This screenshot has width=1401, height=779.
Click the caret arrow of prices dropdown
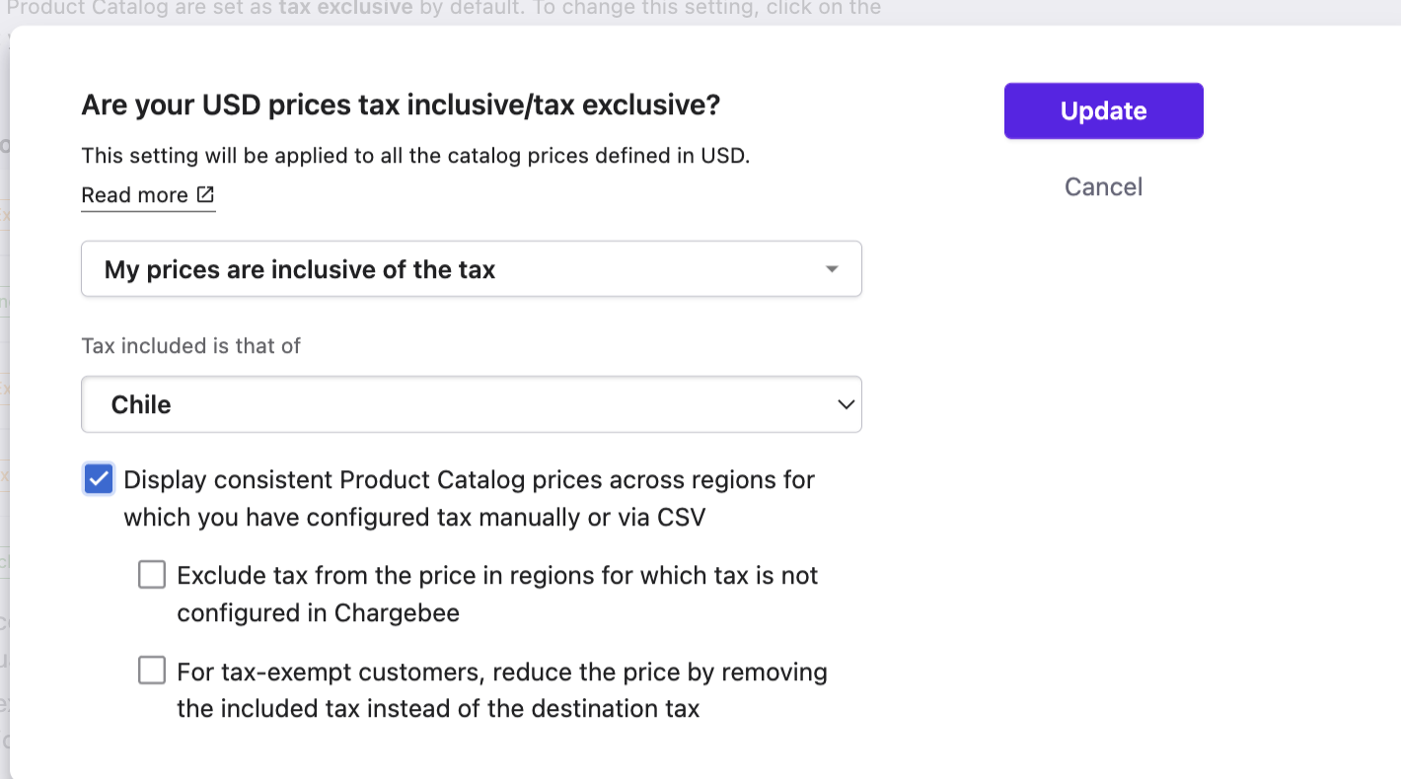[832, 269]
